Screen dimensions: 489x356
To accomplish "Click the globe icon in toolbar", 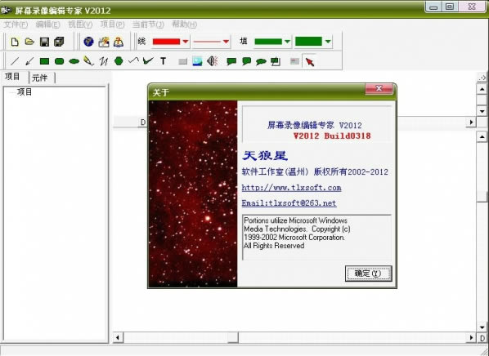I will coord(89,42).
